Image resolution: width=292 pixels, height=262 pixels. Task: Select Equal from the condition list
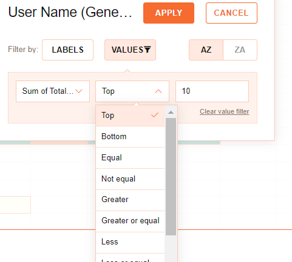(x=130, y=158)
